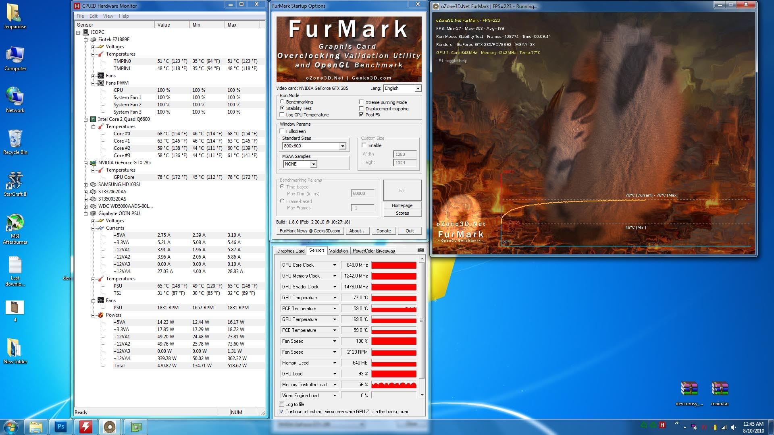Open Standard Sizes 800x600 dropdown
774x435 pixels.
pyautogui.click(x=342, y=146)
